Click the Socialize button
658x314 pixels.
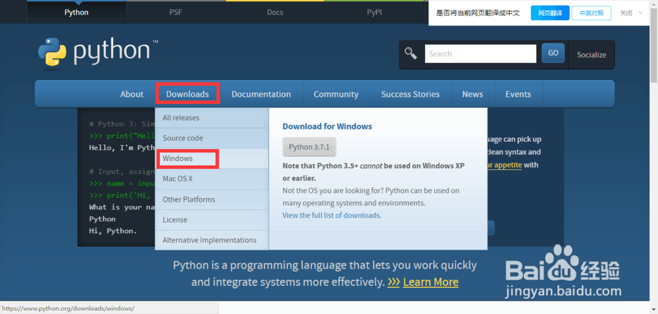tap(592, 55)
